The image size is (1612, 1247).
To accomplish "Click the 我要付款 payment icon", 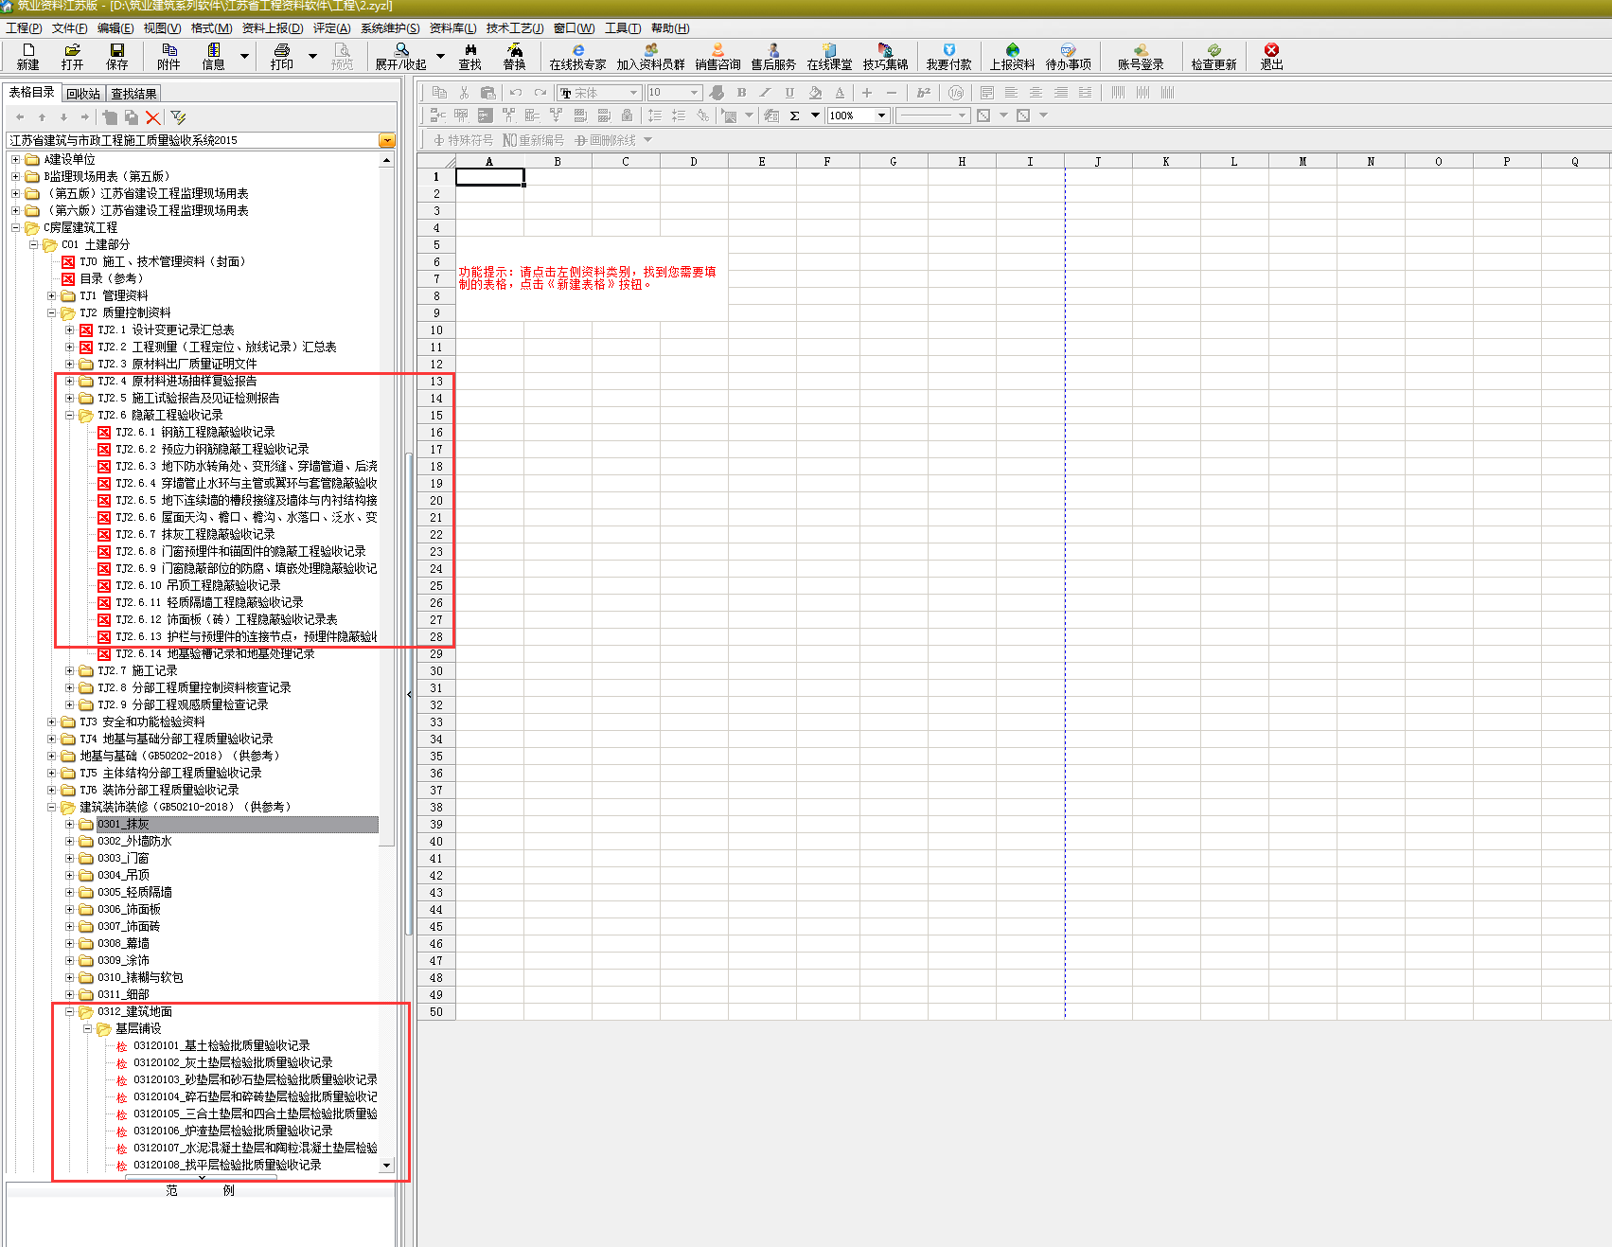I will click(x=949, y=56).
